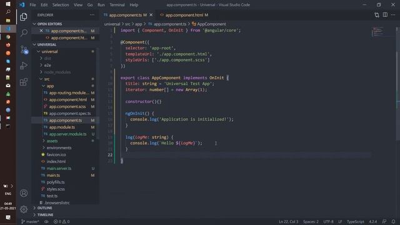Click the Split Editor Right icon

click(x=385, y=15)
